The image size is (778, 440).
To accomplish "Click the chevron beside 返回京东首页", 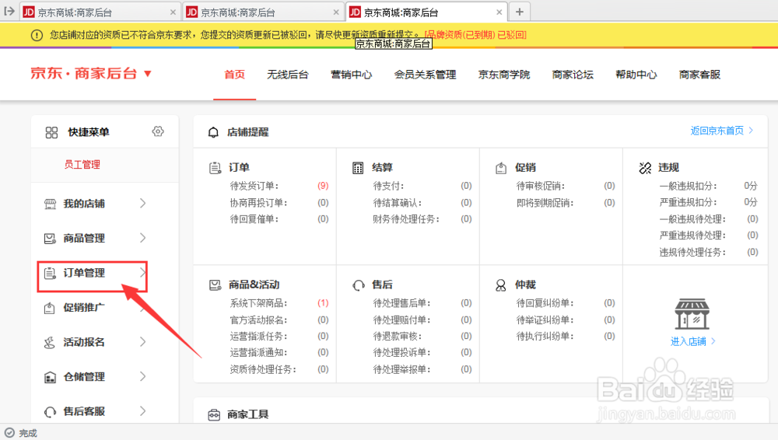I will coord(752,131).
